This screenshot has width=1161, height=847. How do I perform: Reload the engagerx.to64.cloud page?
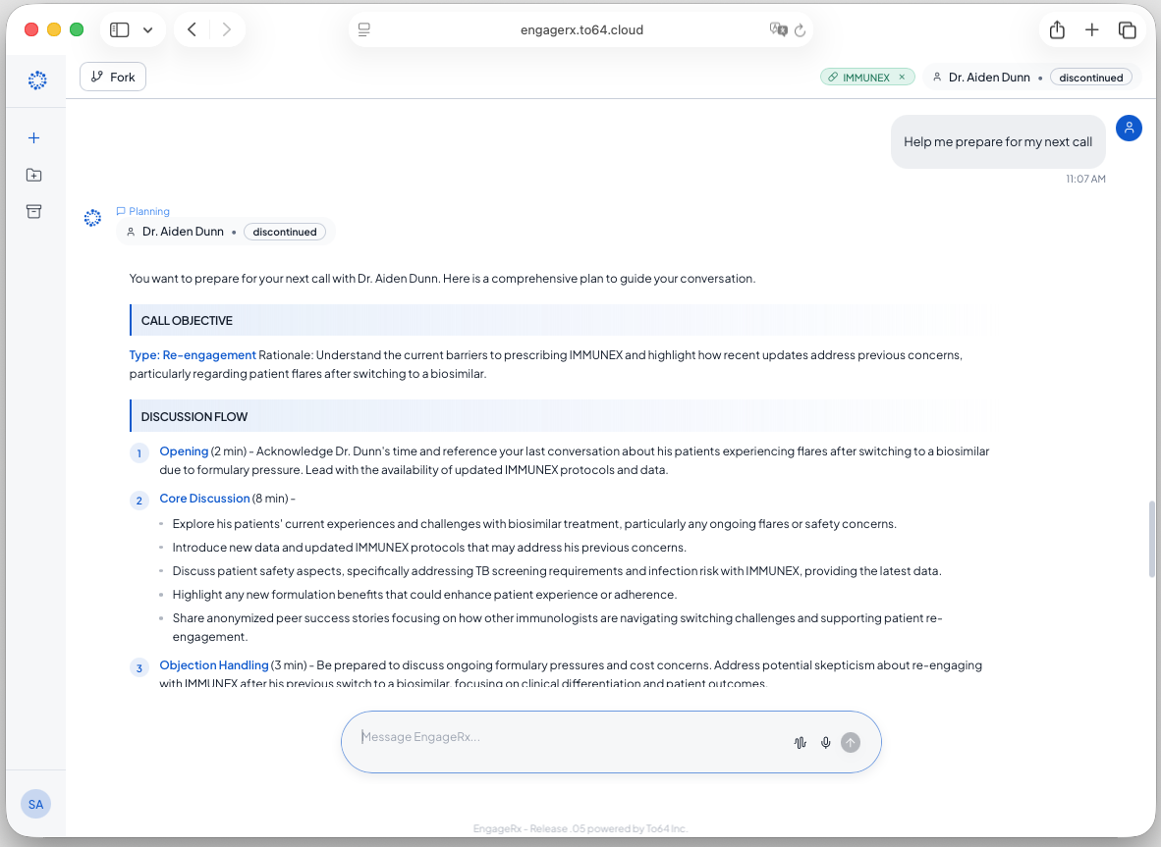click(800, 30)
